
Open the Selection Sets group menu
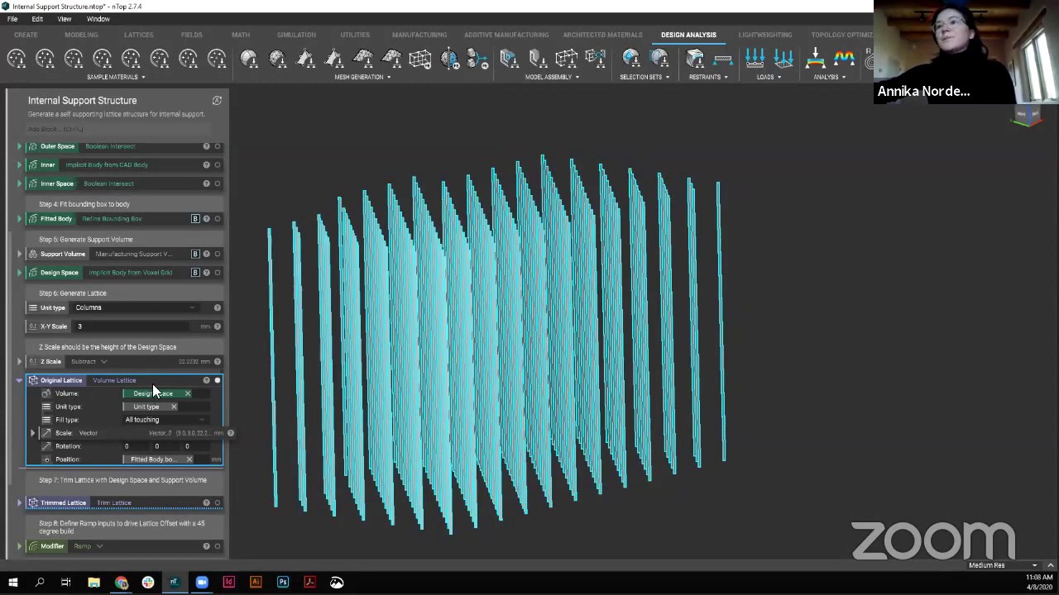click(x=645, y=77)
